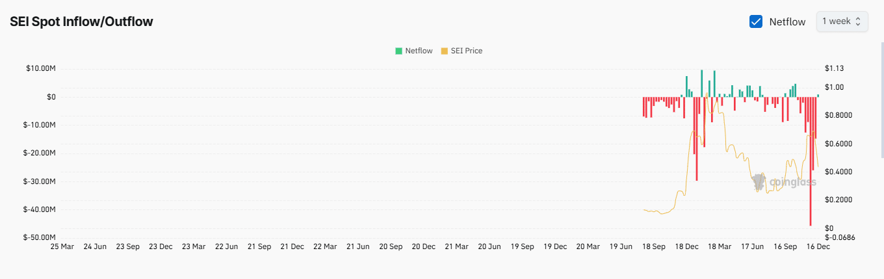Open the 1 week timeframe dropdown

[x=842, y=21]
